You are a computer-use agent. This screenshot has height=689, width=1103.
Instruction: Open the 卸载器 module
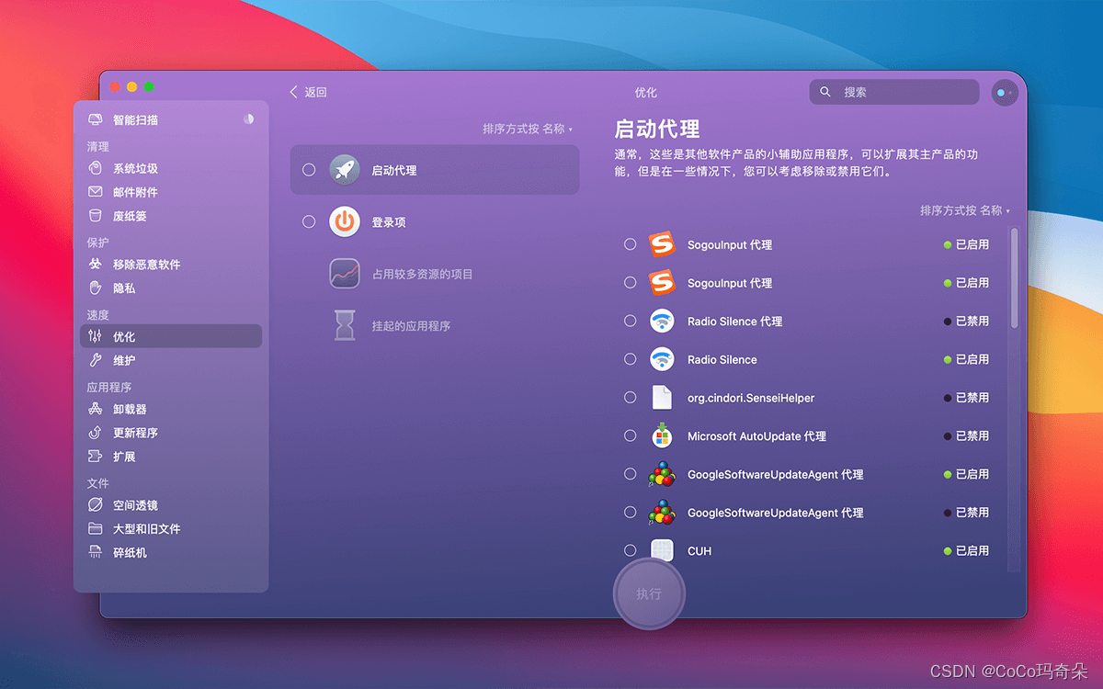click(170, 409)
